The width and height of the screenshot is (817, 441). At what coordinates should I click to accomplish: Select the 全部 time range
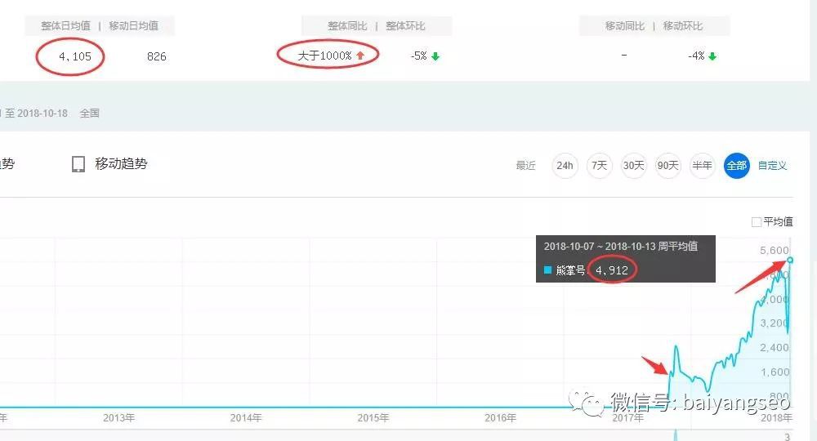(x=737, y=166)
